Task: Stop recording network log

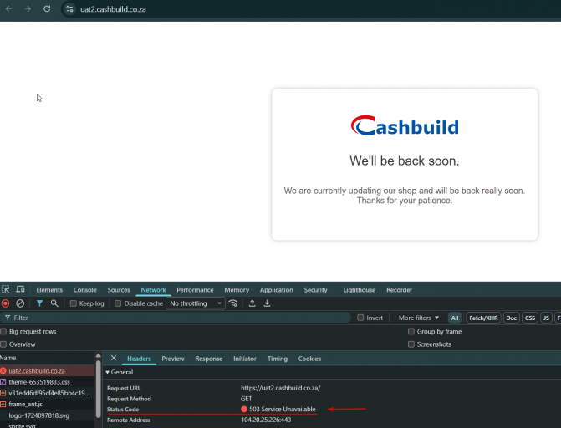Action: [x=5, y=303]
